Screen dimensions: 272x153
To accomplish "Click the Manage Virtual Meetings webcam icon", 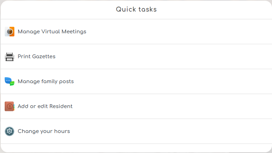I will tap(10, 32).
